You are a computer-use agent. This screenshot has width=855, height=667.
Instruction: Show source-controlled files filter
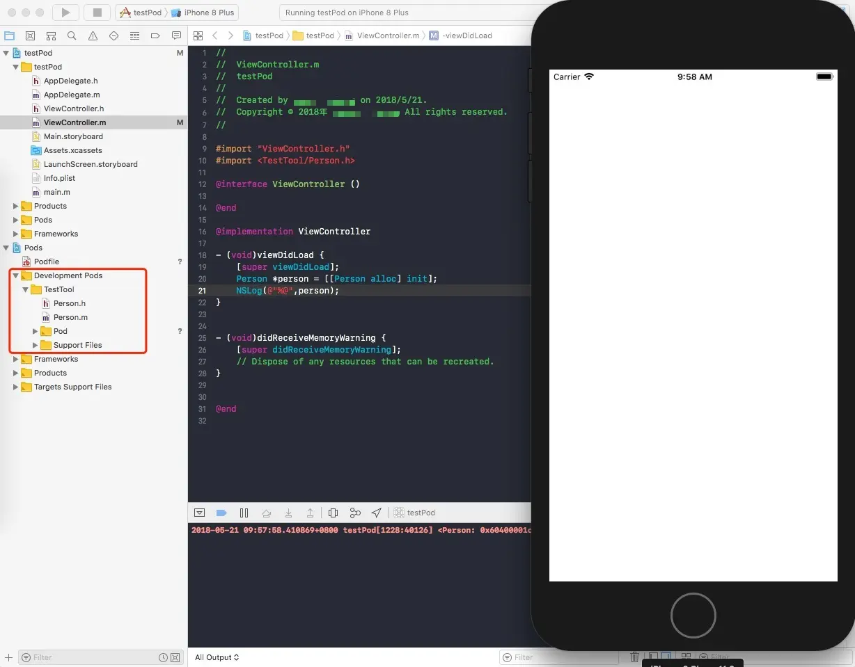tap(175, 657)
